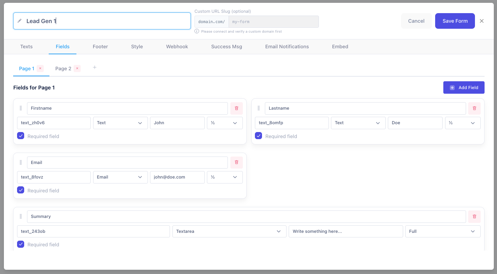Disable Required field on the Summary field
Image resolution: width=497 pixels, height=274 pixels.
pyautogui.click(x=21, y=244)
